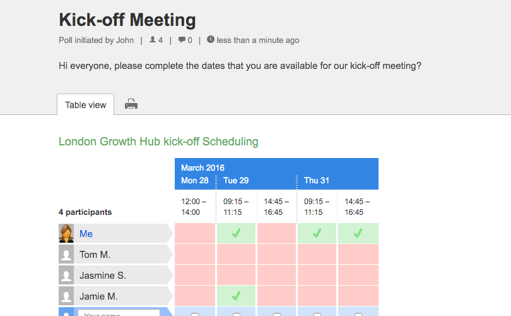This screenshot has width=511, height=316.
Task: Click the participants count icon
Action: click(x=153, y=40)
